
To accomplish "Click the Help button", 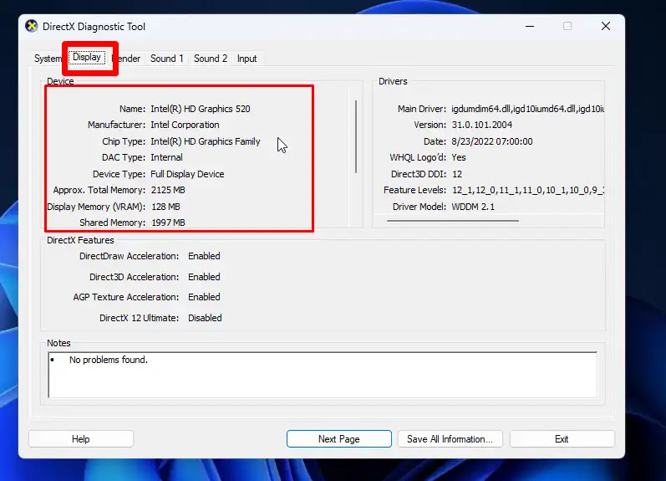I will 81,439.
